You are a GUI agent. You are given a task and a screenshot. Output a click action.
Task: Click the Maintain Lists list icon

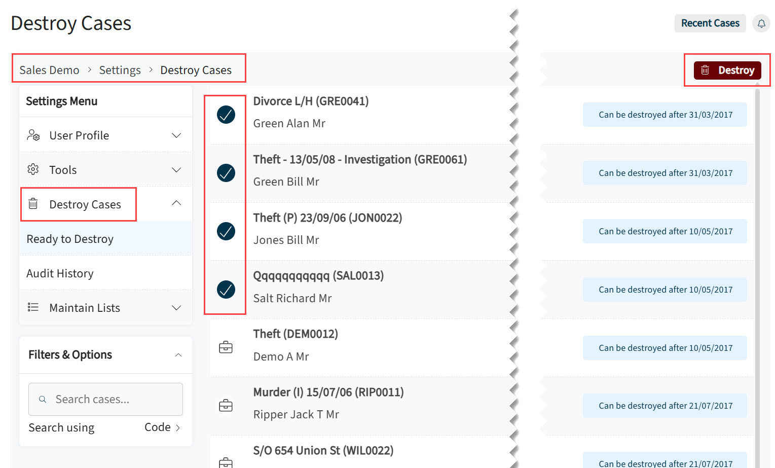pyautogui.click(x=33, y=307)
